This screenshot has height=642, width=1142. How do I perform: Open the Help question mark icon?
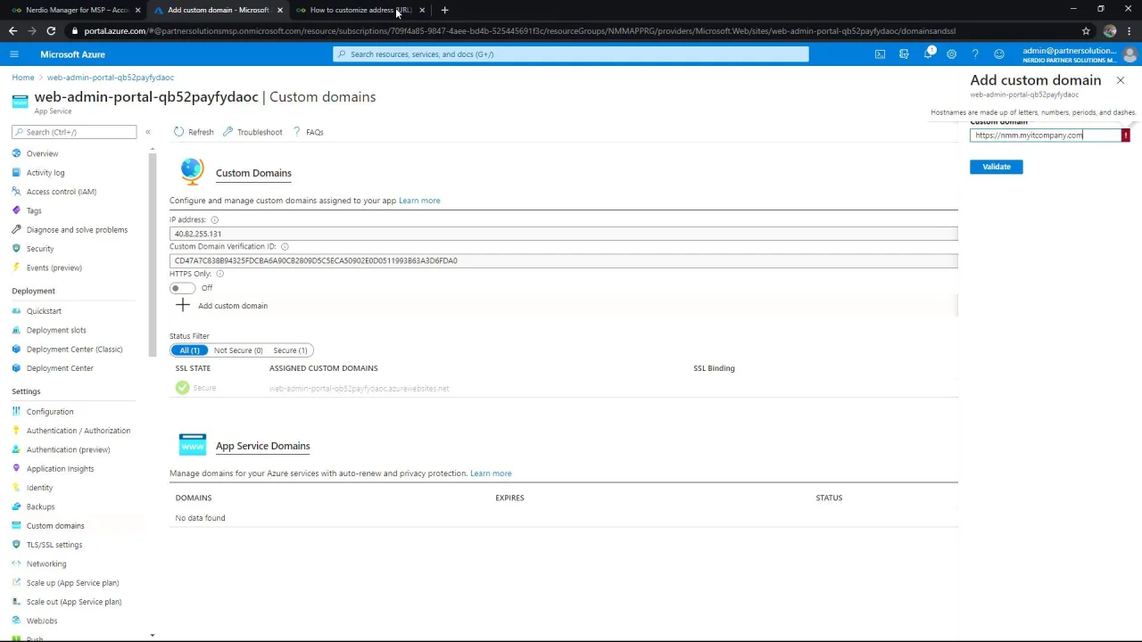pyautogui.click(x=975, y=54)
